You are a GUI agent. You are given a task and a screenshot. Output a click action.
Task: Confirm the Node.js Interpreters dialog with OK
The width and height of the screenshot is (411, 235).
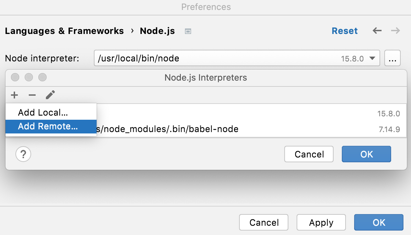[366, 154]
